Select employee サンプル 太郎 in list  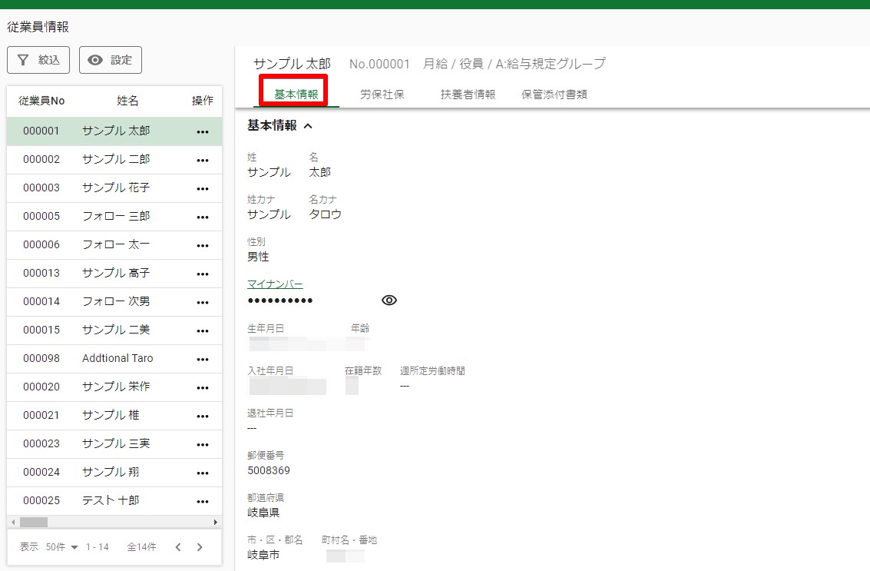click(x=114, y=131)
